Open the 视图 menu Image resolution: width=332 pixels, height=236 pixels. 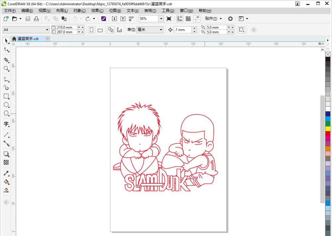(44, 11)
